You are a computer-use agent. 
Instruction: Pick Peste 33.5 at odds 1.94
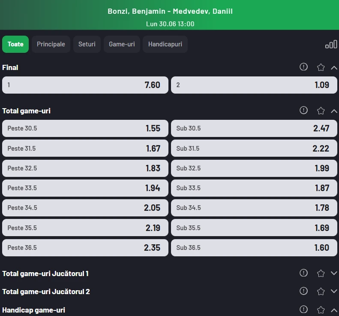85,188
